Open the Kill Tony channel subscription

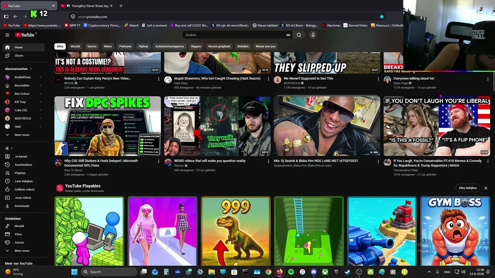click(x=24, y=102)
